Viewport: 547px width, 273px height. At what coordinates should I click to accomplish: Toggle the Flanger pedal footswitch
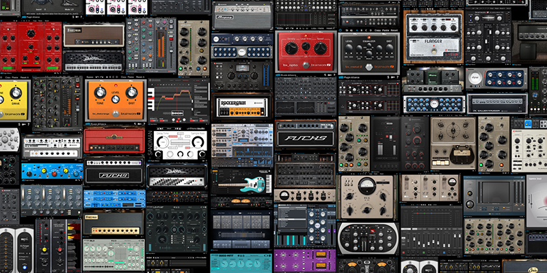(433, 51)
